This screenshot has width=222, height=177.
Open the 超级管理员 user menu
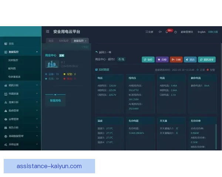(187, 32)
